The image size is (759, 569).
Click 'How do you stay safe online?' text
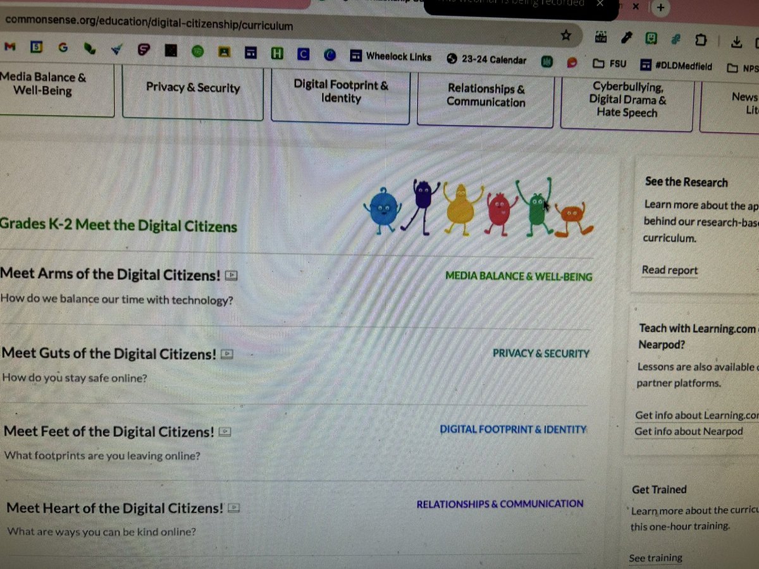[x=75, y=379]
